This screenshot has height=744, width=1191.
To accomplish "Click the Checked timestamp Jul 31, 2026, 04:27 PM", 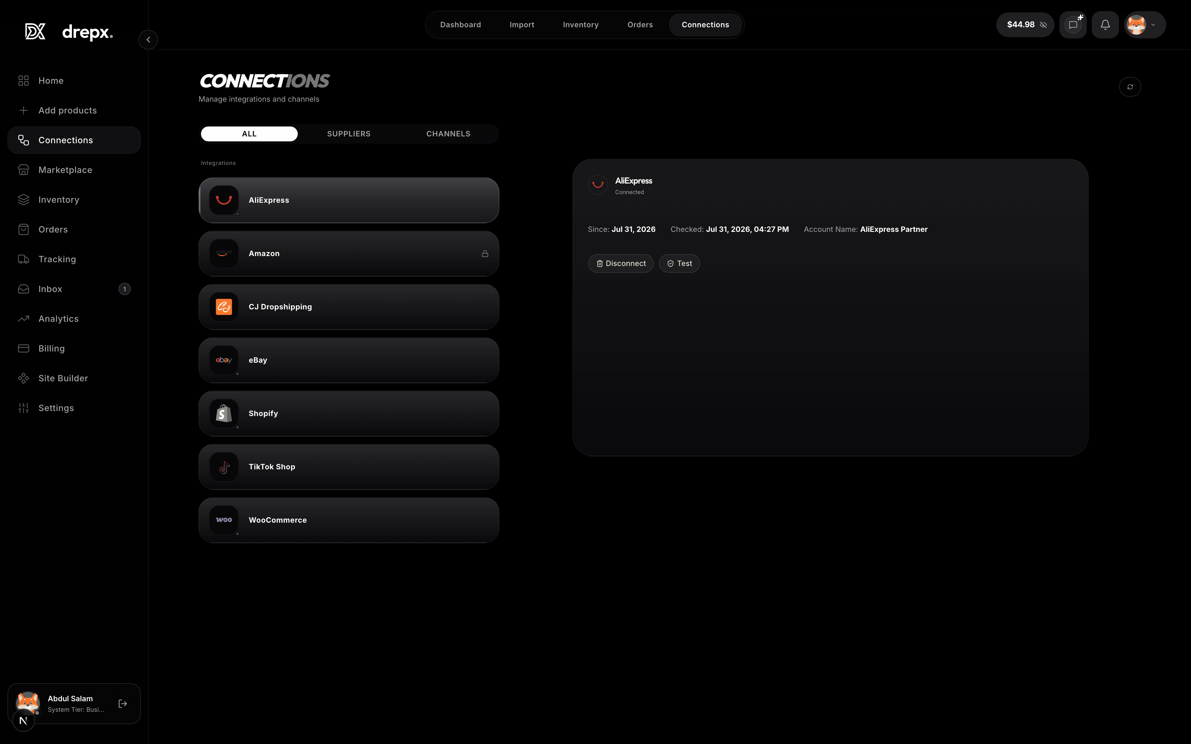I will pyautogui.click(x=747, y=229).
